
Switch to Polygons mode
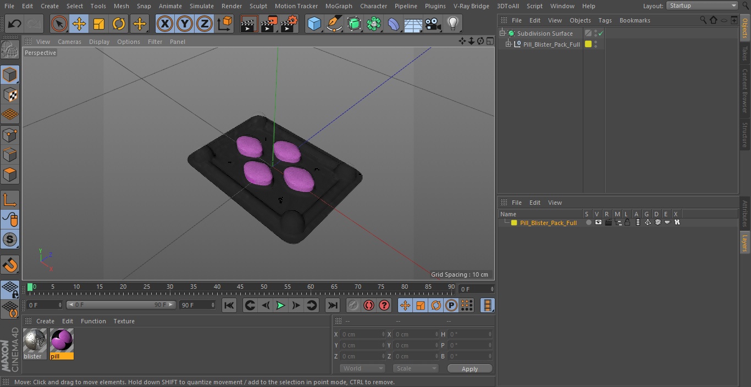click(10, 175)
